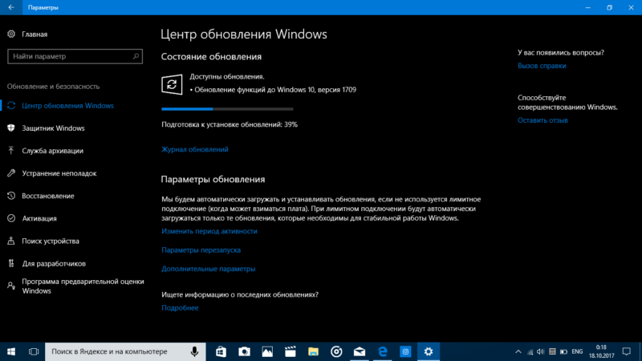Open Дополнительные параметры link
This screenshot has width=642, height=361.
(x=209, y=269)
